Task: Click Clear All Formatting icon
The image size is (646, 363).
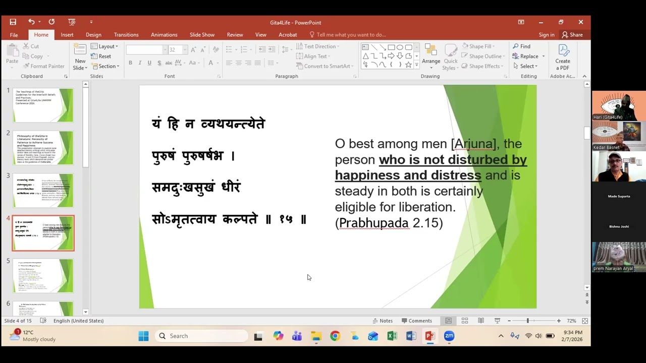Action: [216, 49]
